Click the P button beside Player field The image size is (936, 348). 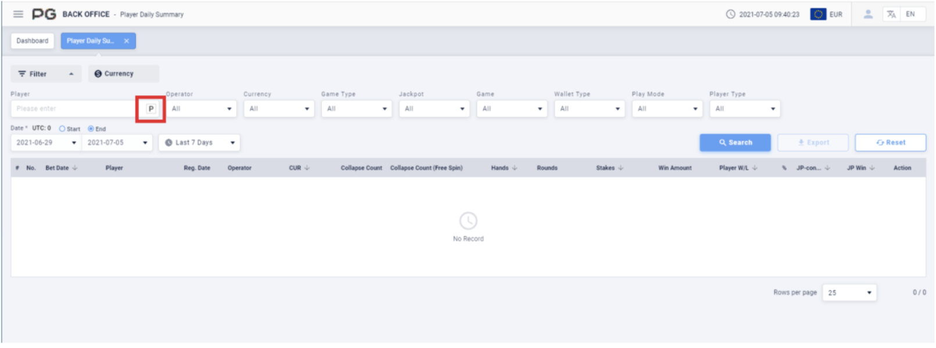click(x=151, y=109)
